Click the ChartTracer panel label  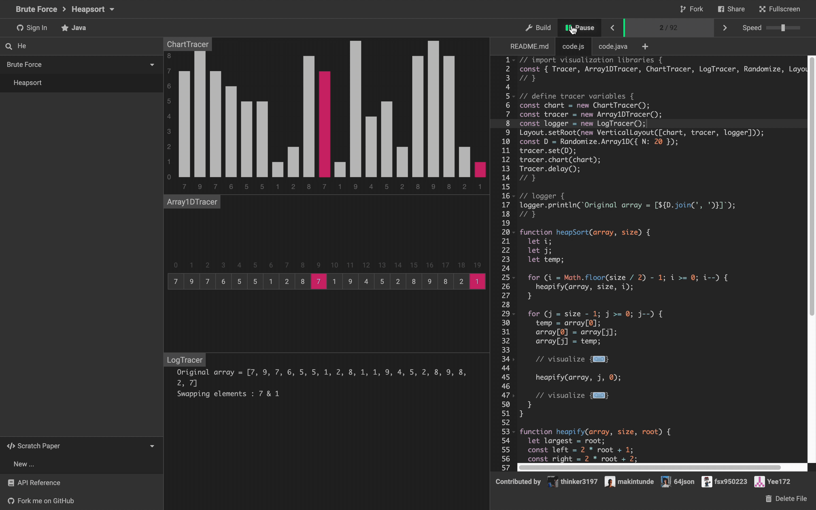click(188, 44)
